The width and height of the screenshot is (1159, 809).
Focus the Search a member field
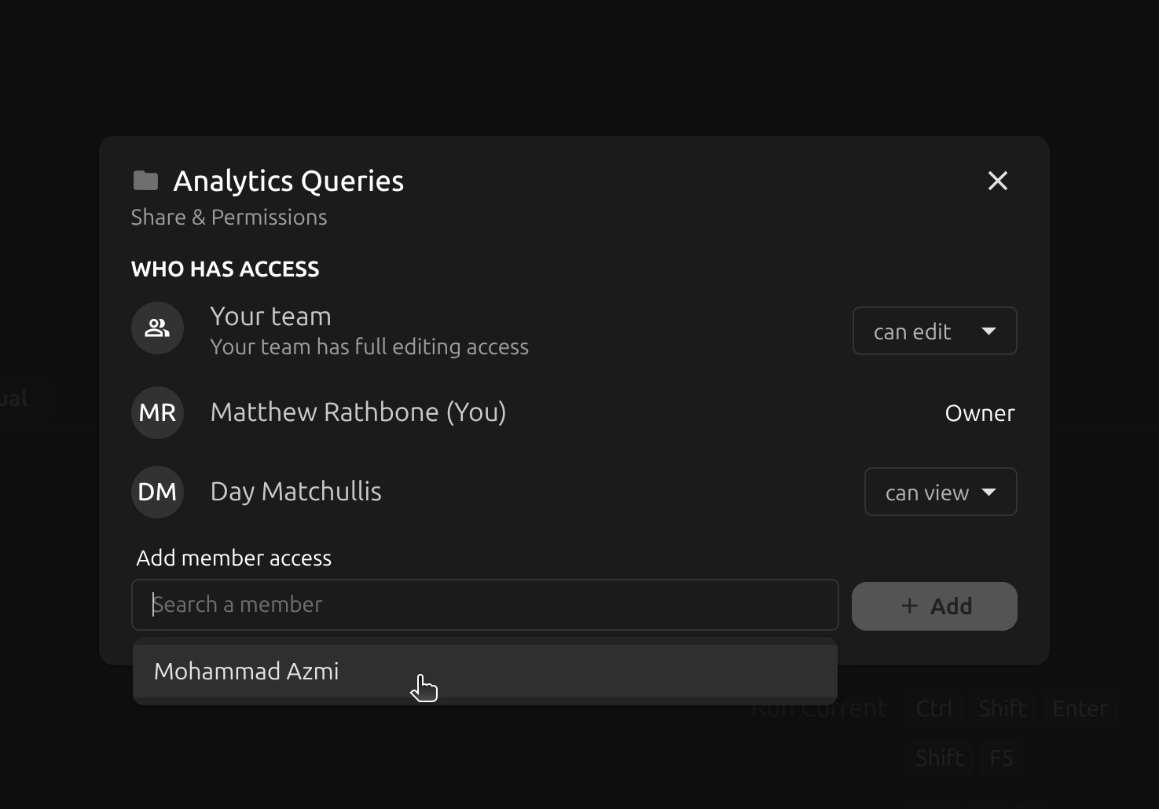click(x=485, y=605)
